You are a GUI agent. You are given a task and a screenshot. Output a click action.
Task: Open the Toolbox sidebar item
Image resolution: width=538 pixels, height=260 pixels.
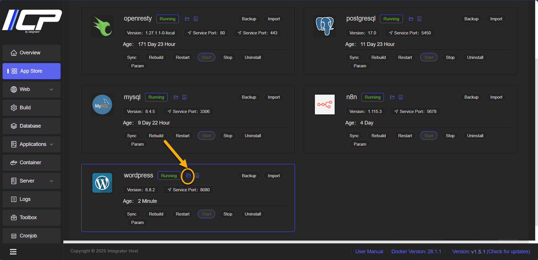click(x=32, y=217)
